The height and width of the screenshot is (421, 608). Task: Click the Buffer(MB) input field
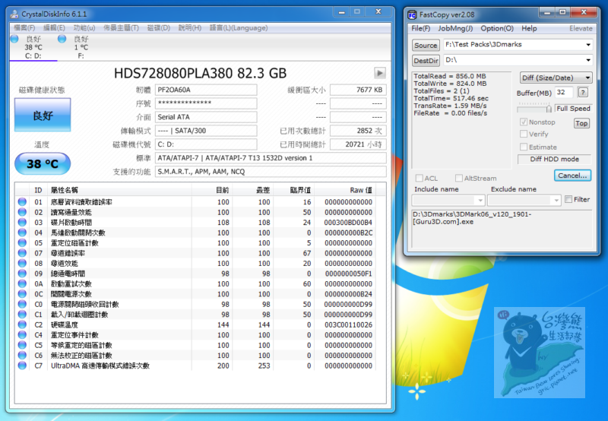point(564,92)
